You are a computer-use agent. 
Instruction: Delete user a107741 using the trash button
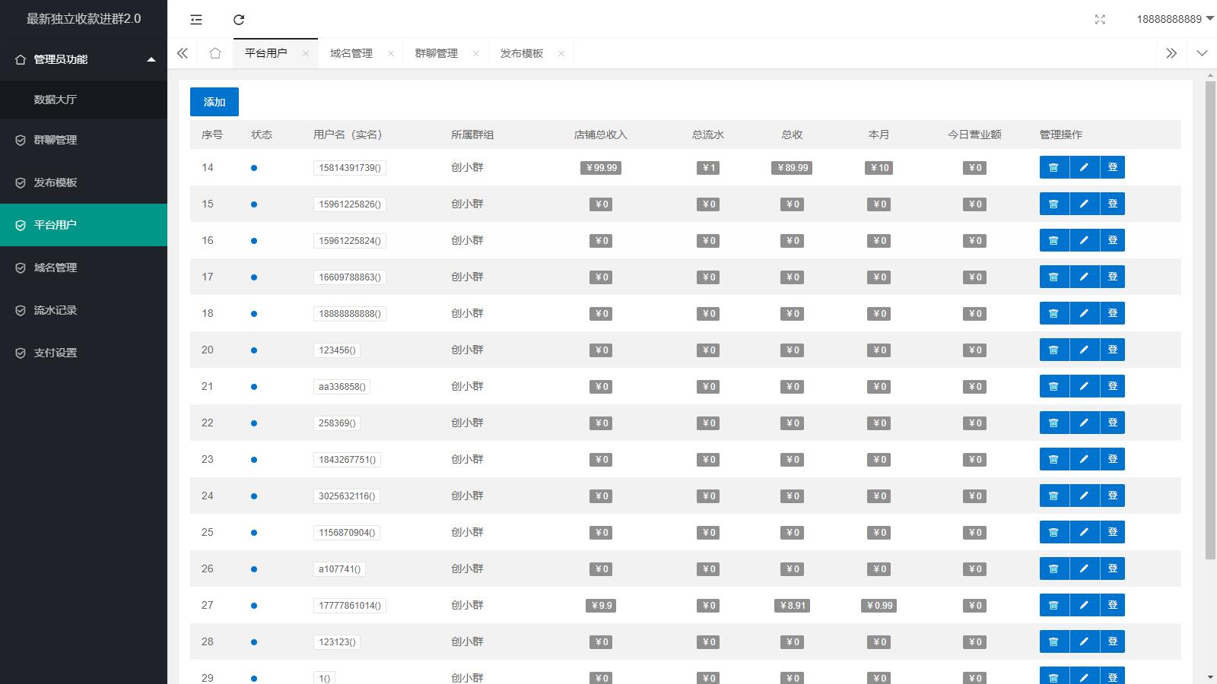(1054, 568)
